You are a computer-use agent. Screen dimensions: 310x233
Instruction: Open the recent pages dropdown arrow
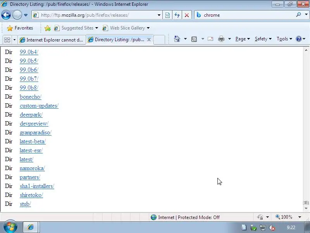pyautogui.click(x=26, y=15)
